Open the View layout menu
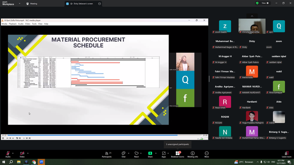The height and width of the screenshot is (165, 294). coord(265,3)
